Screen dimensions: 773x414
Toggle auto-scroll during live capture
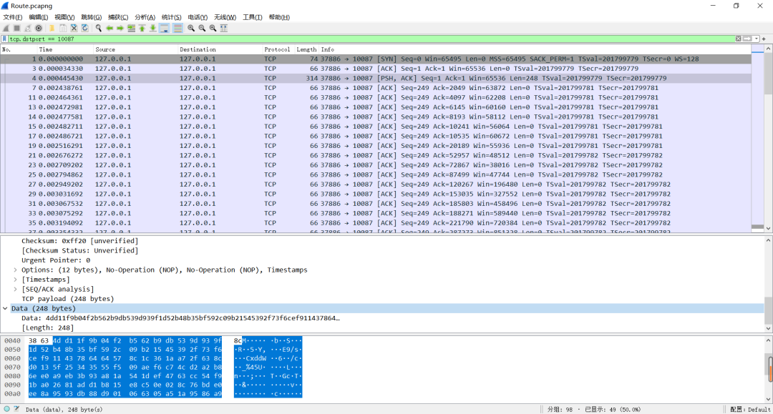coord(164,28)
